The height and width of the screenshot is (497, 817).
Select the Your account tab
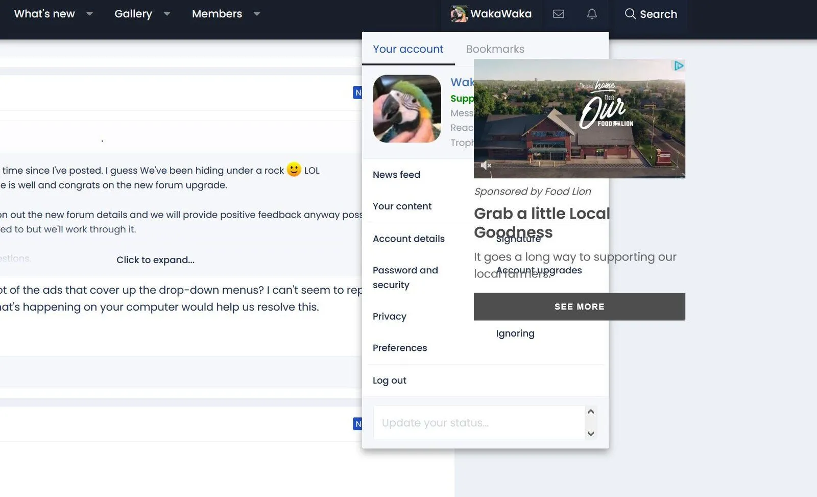coord(408,49)
